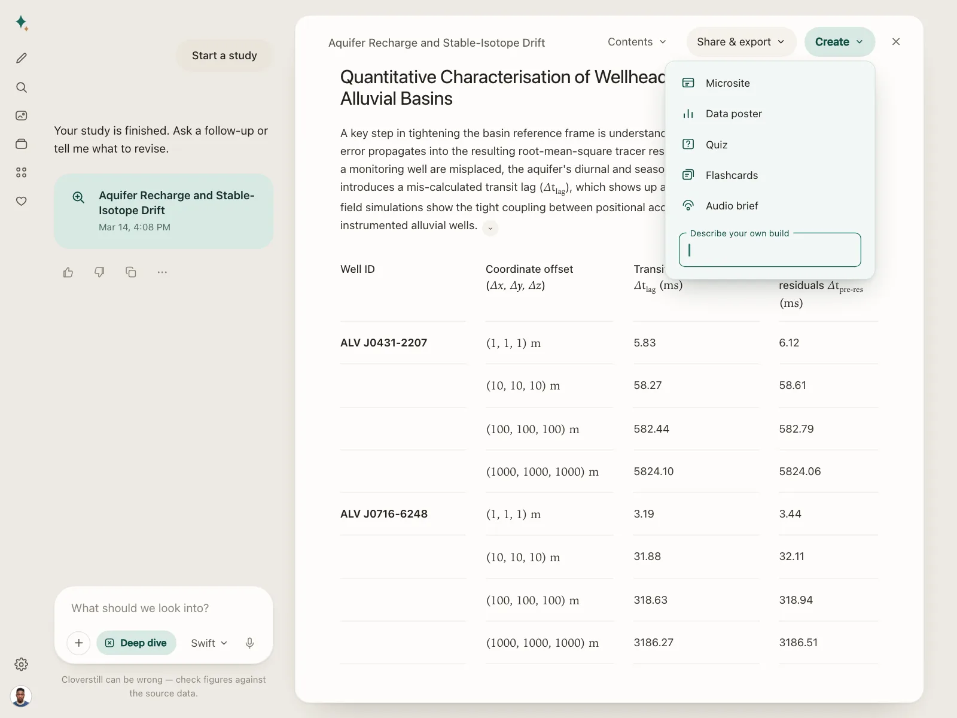Click the Coordinate offset column header
This screenshot has width=957, height=718.
point(529,278)
